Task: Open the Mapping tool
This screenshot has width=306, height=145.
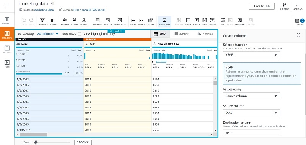Action: [x=240, y=22]
